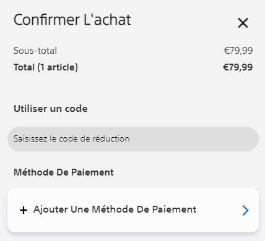Click the grey rounded promo code box
The width and height of the screenshot is (265, 241).
point(133,139)
